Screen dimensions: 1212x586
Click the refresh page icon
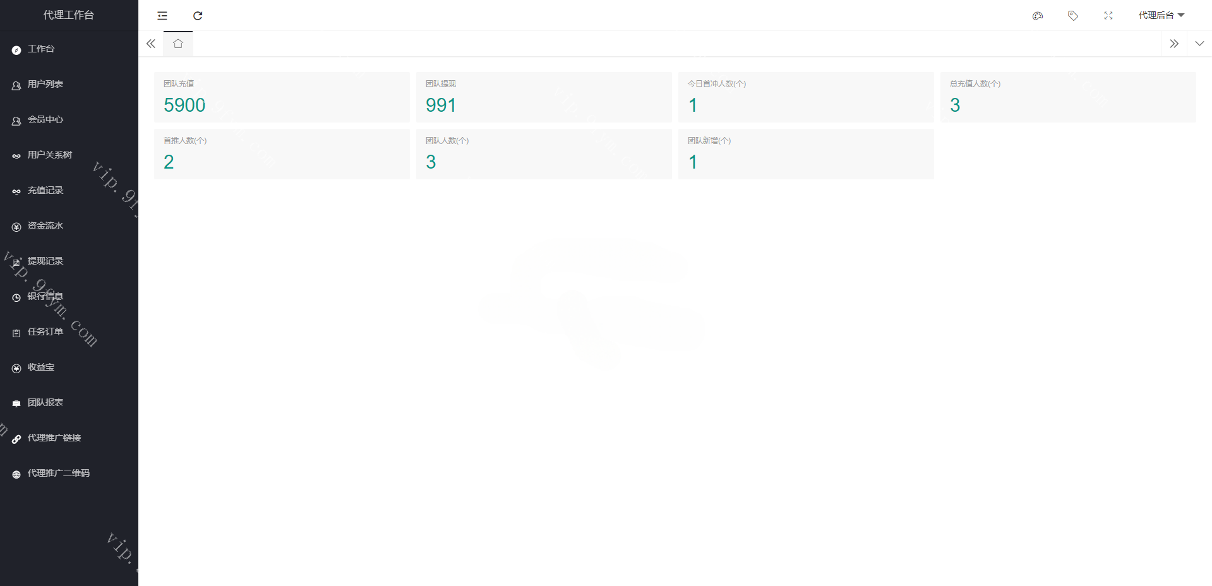pos(198,16)
